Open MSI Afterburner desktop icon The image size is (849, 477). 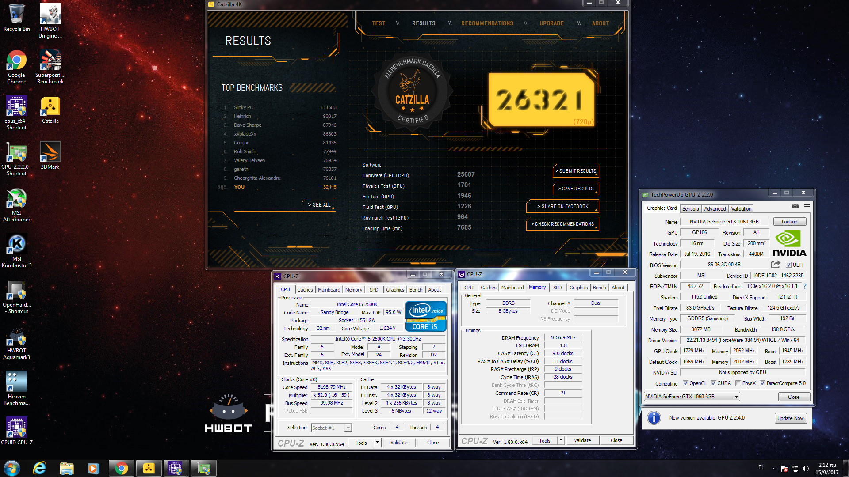[16, 204]
